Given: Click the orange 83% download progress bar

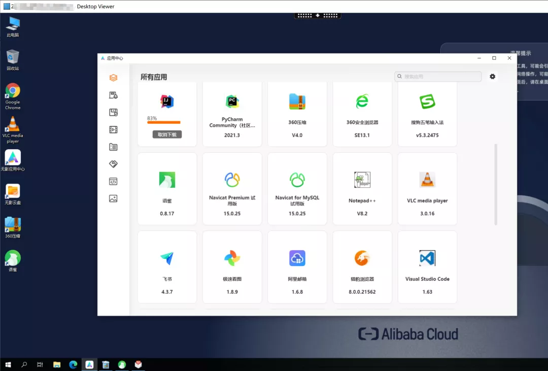Looking at the screenshot, I should [163, 122].
